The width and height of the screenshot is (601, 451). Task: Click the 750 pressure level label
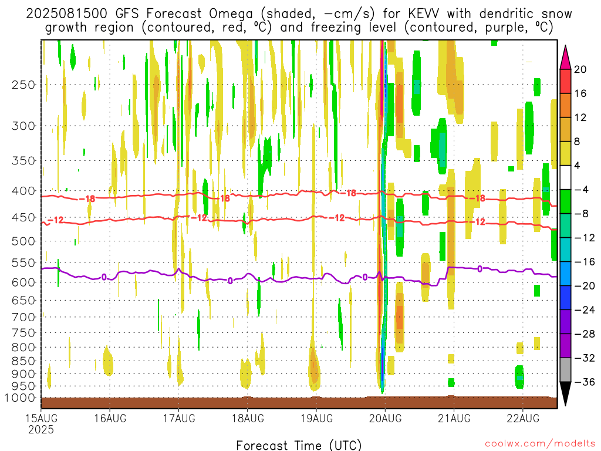tap(23, 332)
